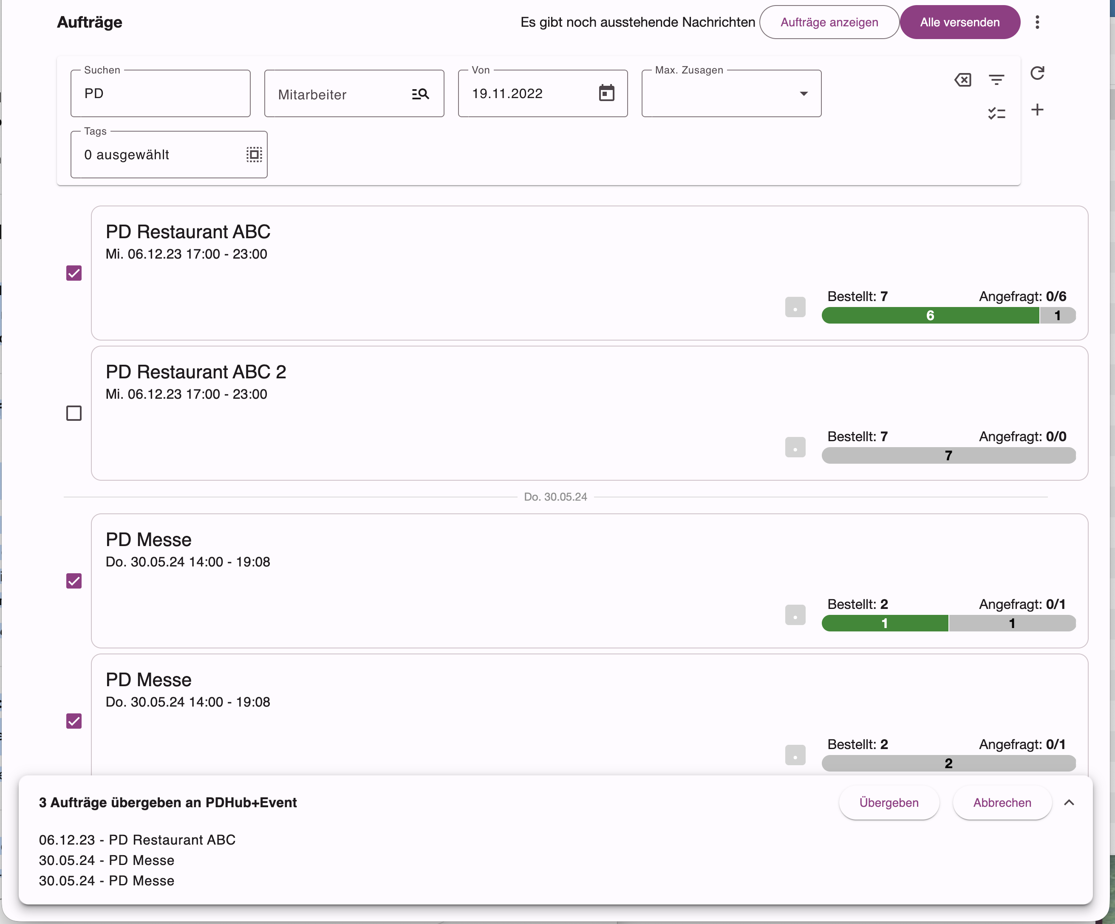The width and height of the screenshot is (1115, 924).
Task: Click grey status square of second PD Messe
Action: pos(795,755)
